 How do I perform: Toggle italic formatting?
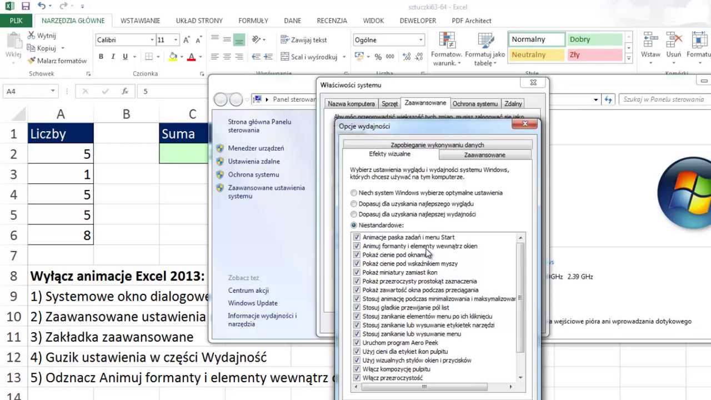pos(113,57)
